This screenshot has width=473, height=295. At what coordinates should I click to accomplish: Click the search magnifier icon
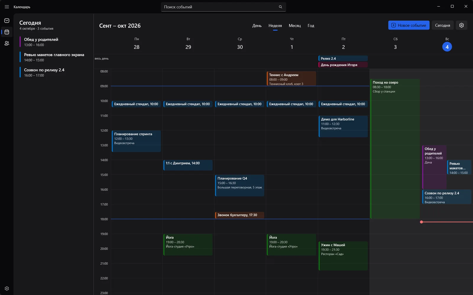click(280, 7)
